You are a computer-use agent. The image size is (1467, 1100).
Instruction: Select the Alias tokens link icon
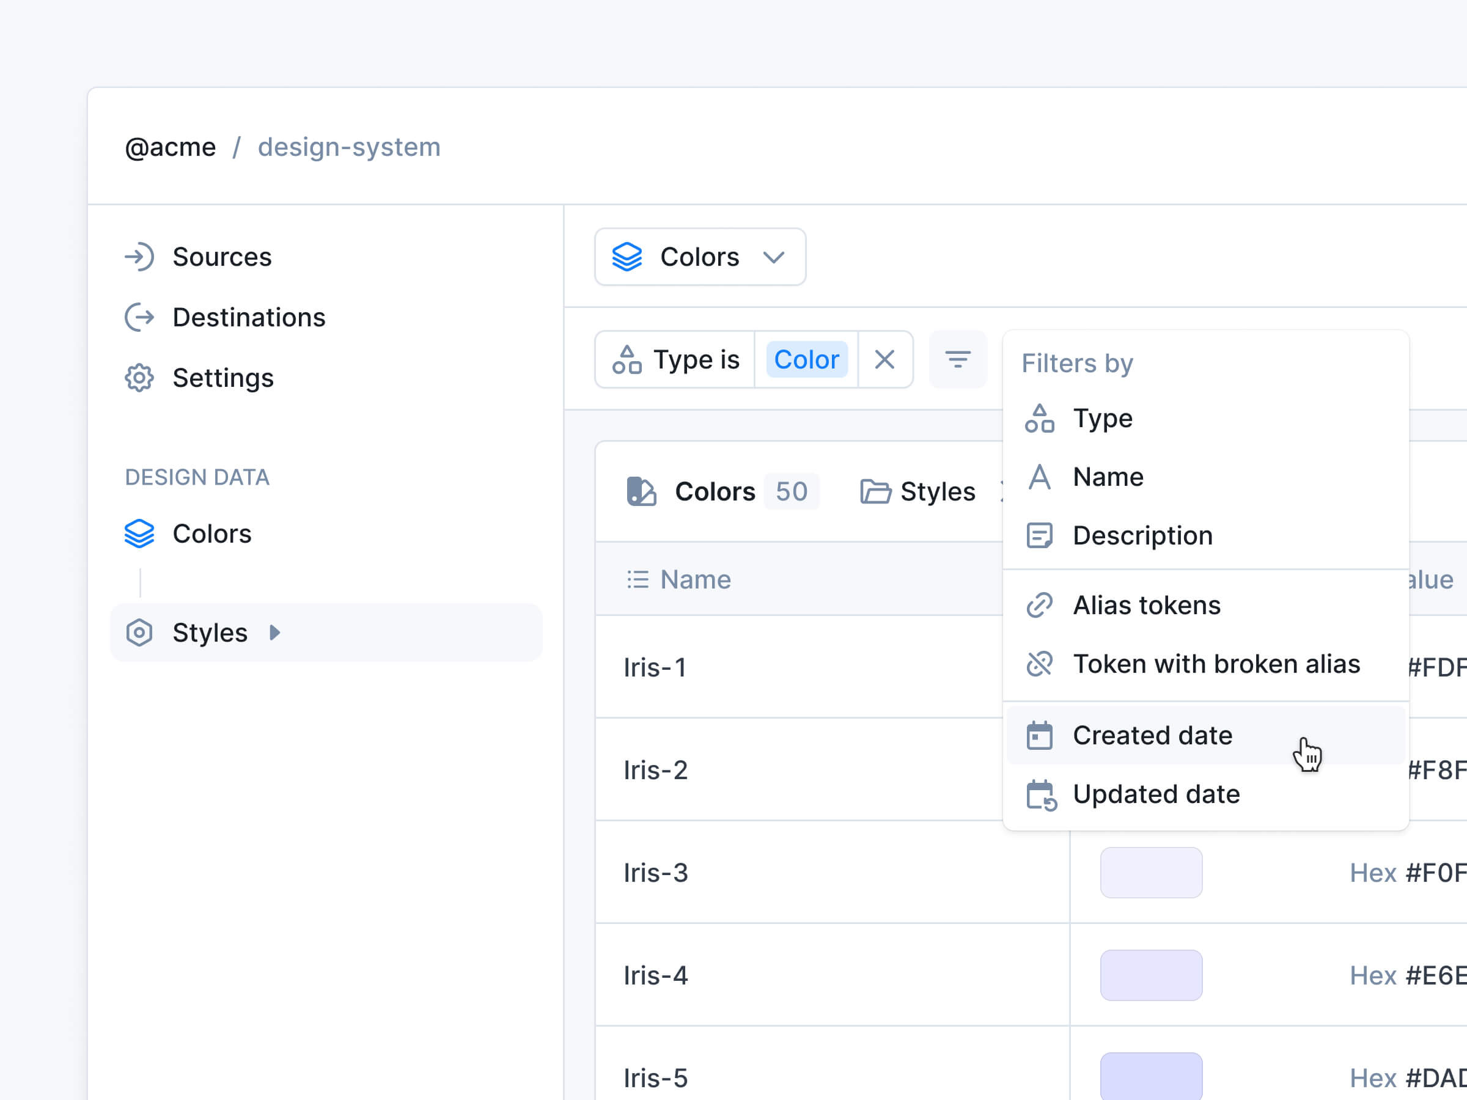tap(1039, 605)
